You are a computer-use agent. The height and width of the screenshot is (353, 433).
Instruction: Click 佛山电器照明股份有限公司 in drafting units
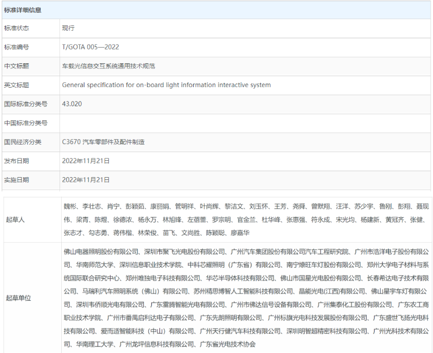coord(101,251)
